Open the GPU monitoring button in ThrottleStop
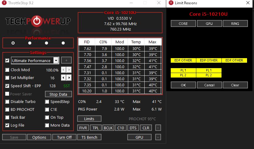 pos(139,137)
